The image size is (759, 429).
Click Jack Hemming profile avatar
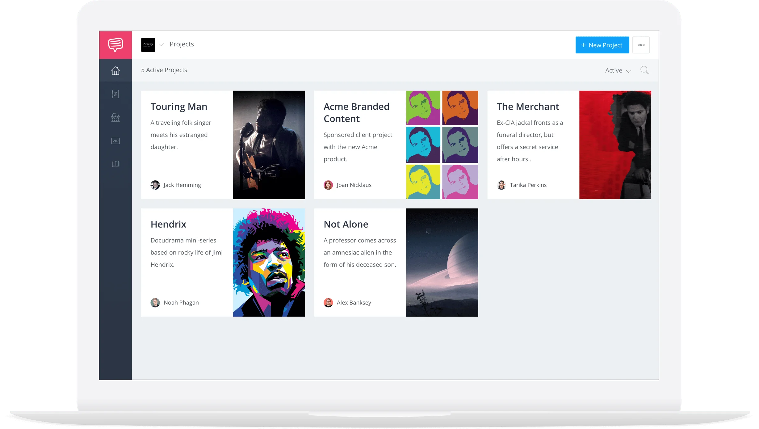point(155,184)
